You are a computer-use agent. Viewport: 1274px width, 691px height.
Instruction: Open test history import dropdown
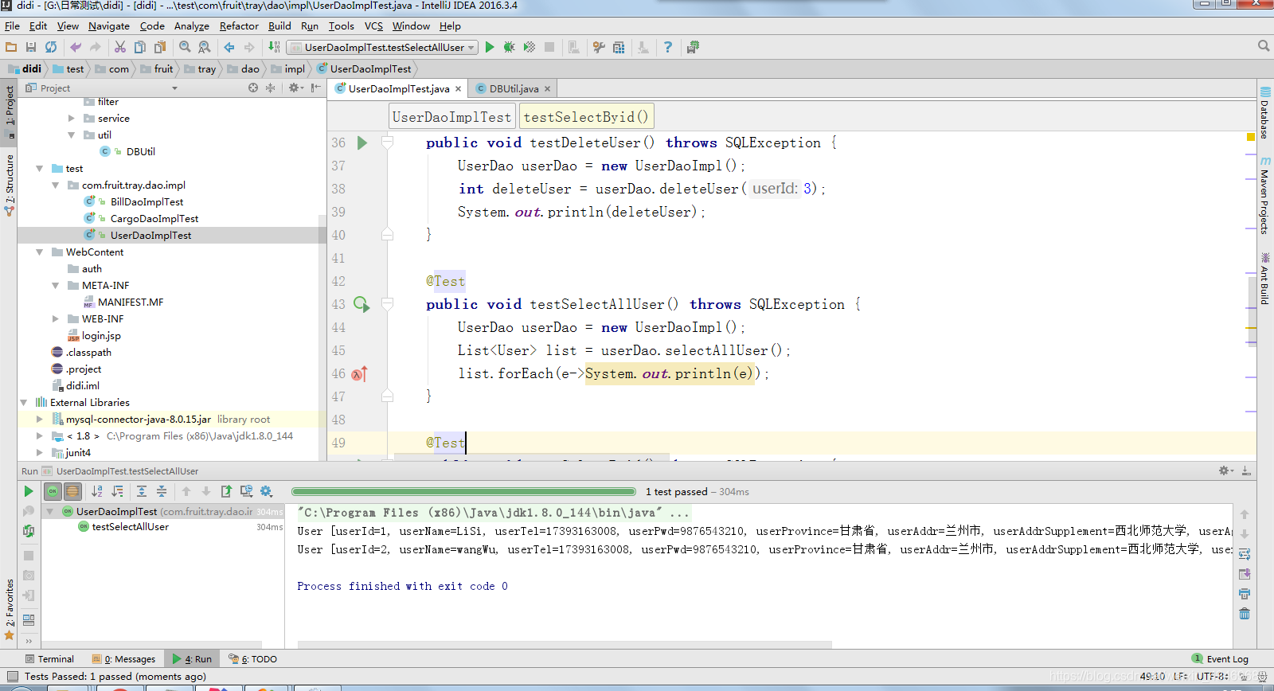[246, 491]
